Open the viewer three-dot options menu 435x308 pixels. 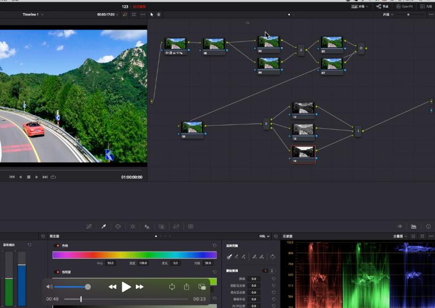pyautogui.click(x=142, y=14)
